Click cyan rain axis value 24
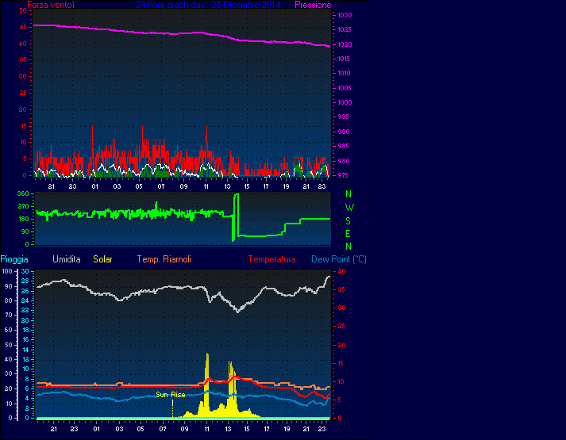Viewport: 566px width, 440px height. [25, 300]
